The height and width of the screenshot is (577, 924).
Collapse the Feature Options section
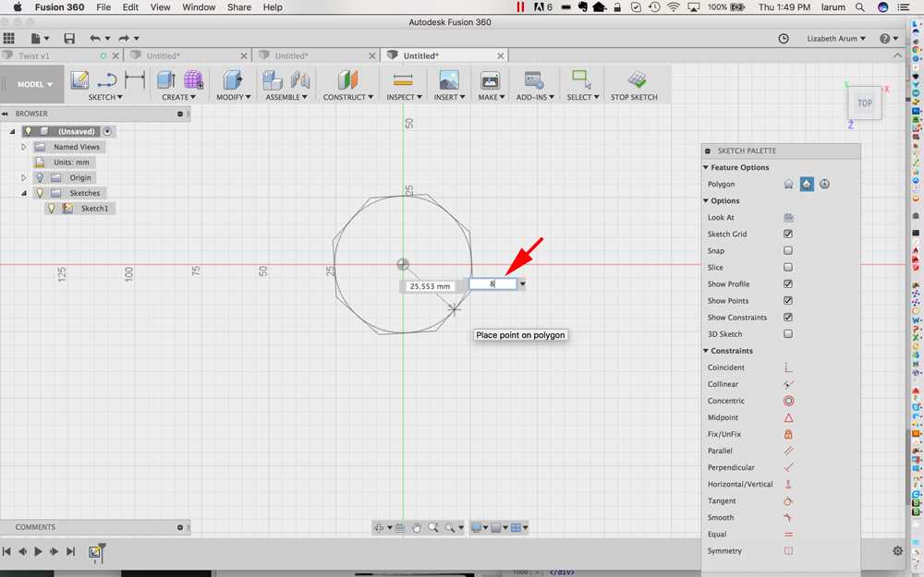[x=706, y=168]
